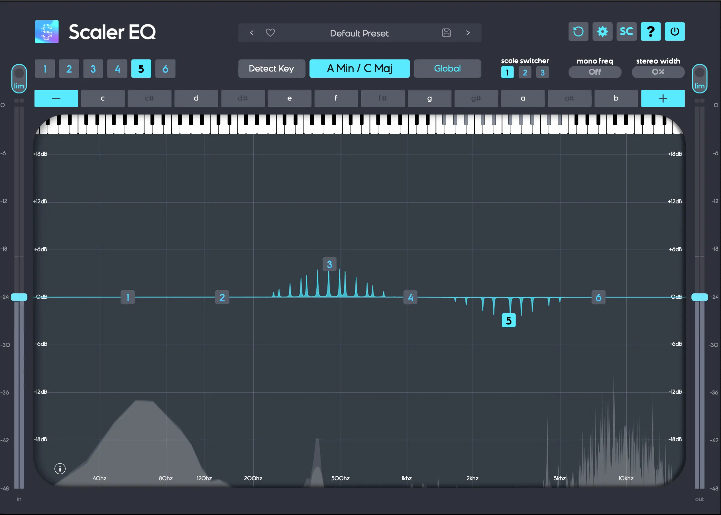
Task: Go to the previous preset with left arrow
Action: pos(251,33)
